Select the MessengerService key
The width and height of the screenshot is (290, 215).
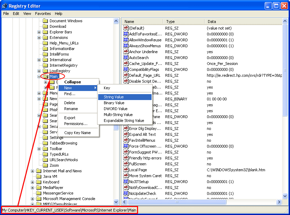tap(58, 193)
